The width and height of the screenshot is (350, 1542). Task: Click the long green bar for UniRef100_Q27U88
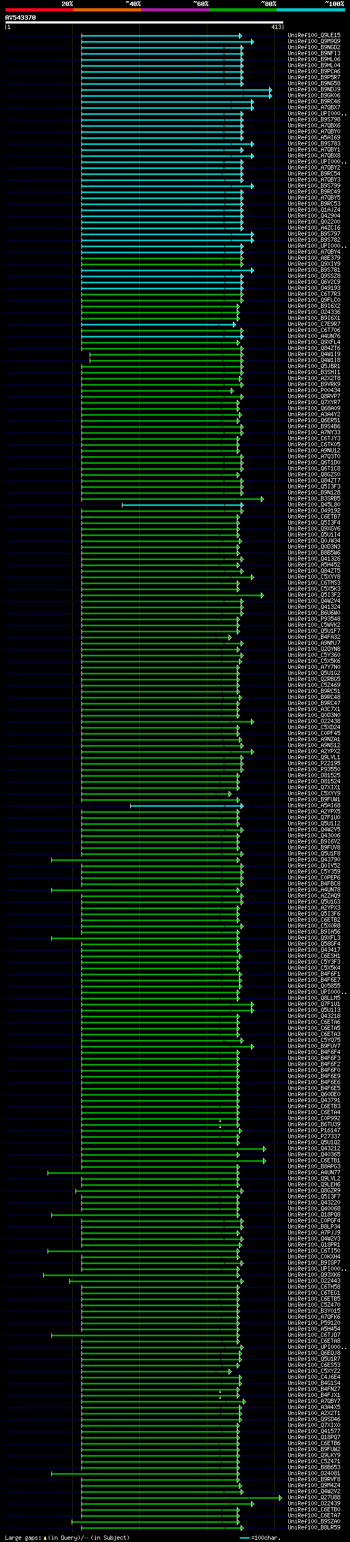pyautogui.click(x=181, y=1497)
